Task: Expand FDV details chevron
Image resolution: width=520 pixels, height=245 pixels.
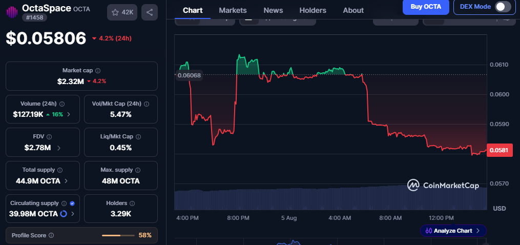Action: [59, 148]
